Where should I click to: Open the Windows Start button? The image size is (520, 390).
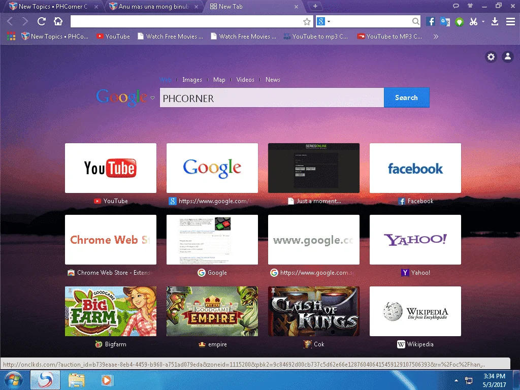[13, 380]
